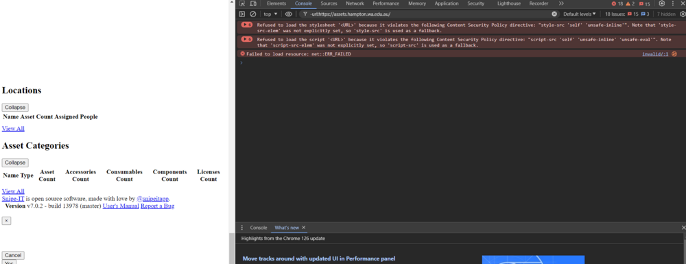Click the page vertical scrollbar thumb
686x264 pixels.
pos(232,248)
